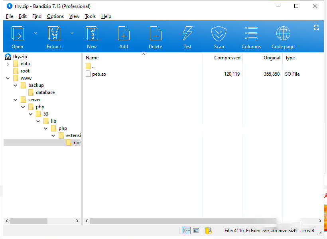
Task: Run the archive Test tool
Action: (x=187, y=33)
